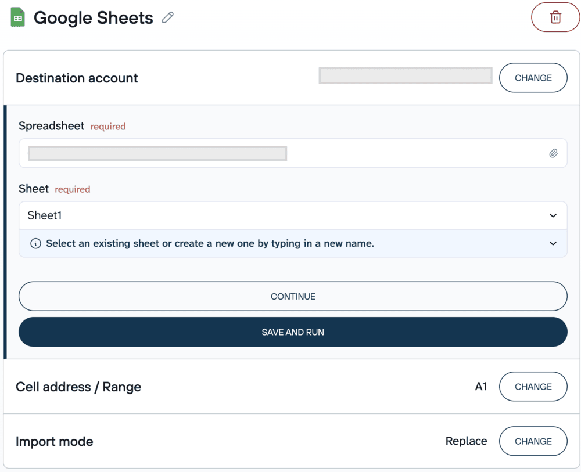Click the A1 range value
The image size is (581, 472).
click(481, 386)
